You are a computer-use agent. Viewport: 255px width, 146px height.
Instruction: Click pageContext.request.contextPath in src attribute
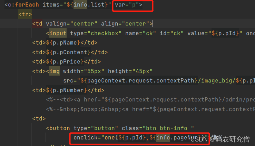click(141, 81)
